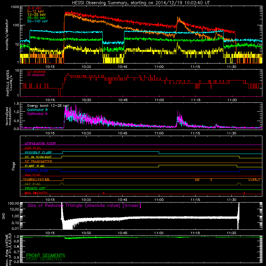This screenshot has width=266, height=266.
Task: Click the 100.00 tick value on SAS axis
Action: 13,203
